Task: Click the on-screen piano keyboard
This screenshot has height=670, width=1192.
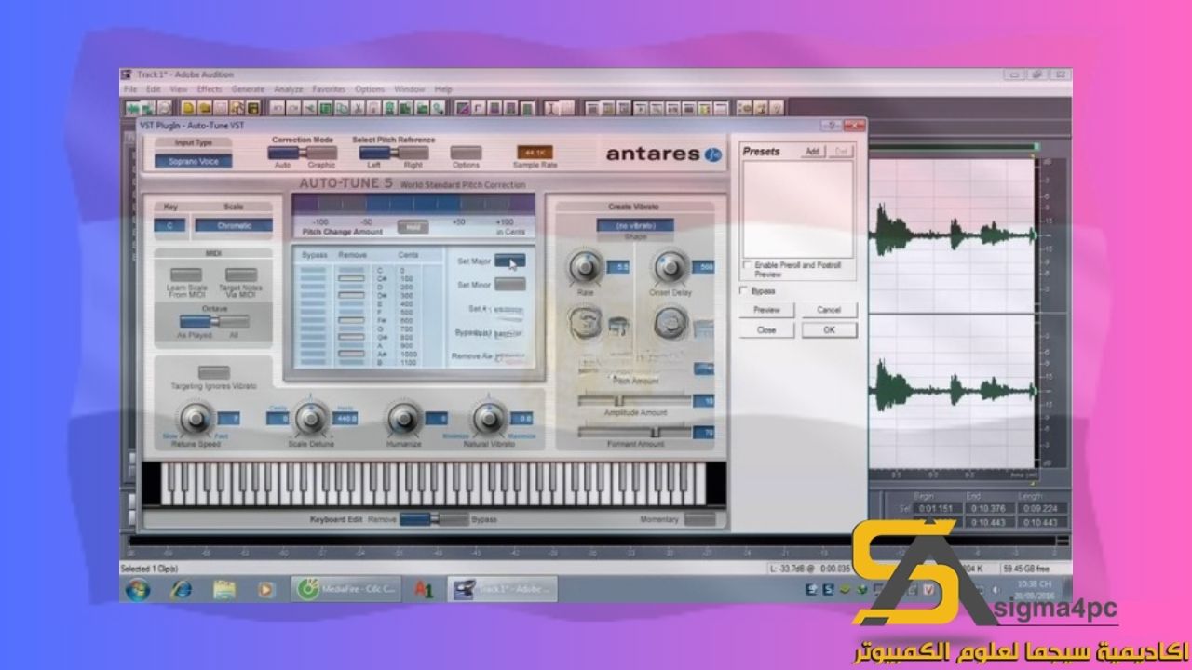Action: [x=433, y=485]
